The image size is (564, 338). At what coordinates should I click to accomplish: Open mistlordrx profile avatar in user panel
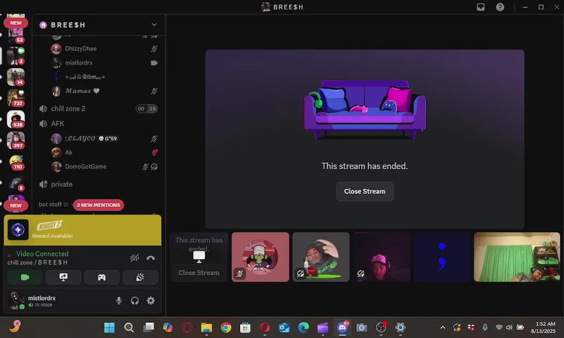click(x=17, y=300)
